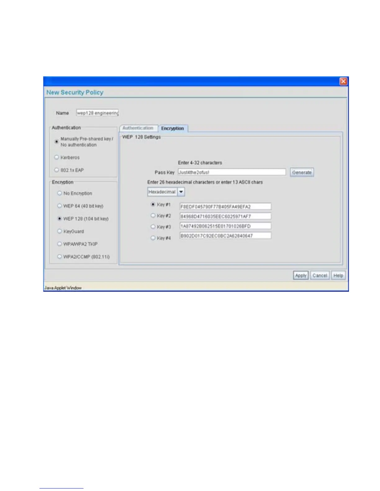The image size is (380, 491).
Task: Click the Key #1 hexadecimal value field
Action: pos(226,206)
